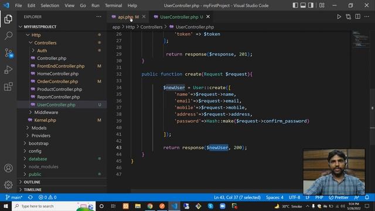Open Explorer Views and More Actions ellipsis

tap(99, 16)
